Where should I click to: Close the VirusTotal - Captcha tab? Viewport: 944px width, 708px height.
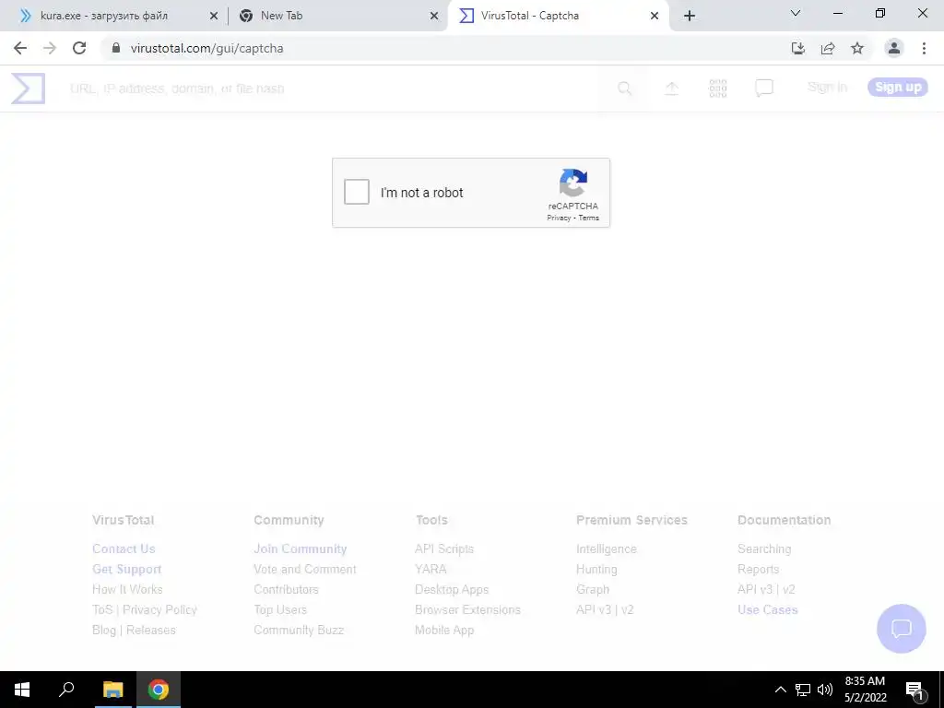pos(655,17)
